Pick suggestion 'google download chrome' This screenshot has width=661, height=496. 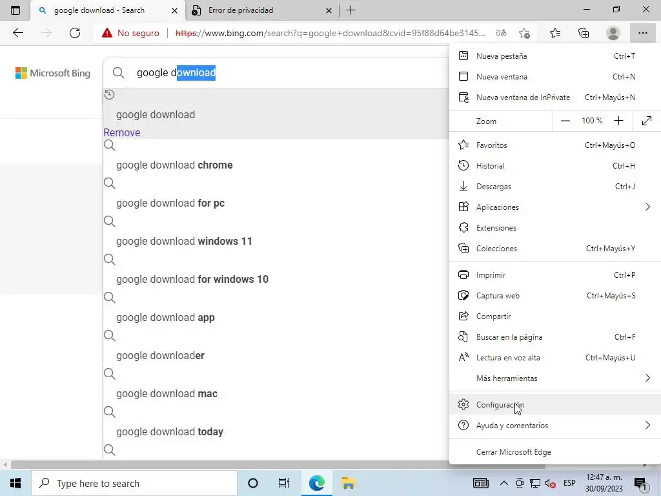[174, 165]
